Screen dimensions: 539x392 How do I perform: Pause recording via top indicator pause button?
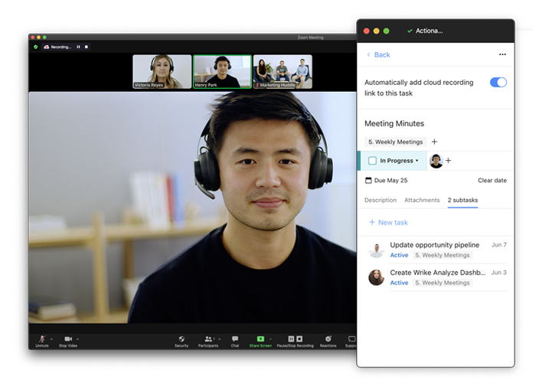click(78, 47)
